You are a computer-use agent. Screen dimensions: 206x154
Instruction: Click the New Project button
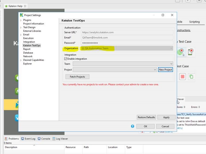tap(165, 70)
